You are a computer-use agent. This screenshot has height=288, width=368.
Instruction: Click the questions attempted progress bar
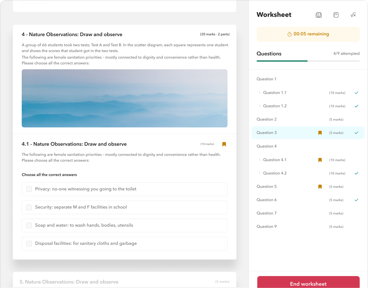click(x=308, y=61)
